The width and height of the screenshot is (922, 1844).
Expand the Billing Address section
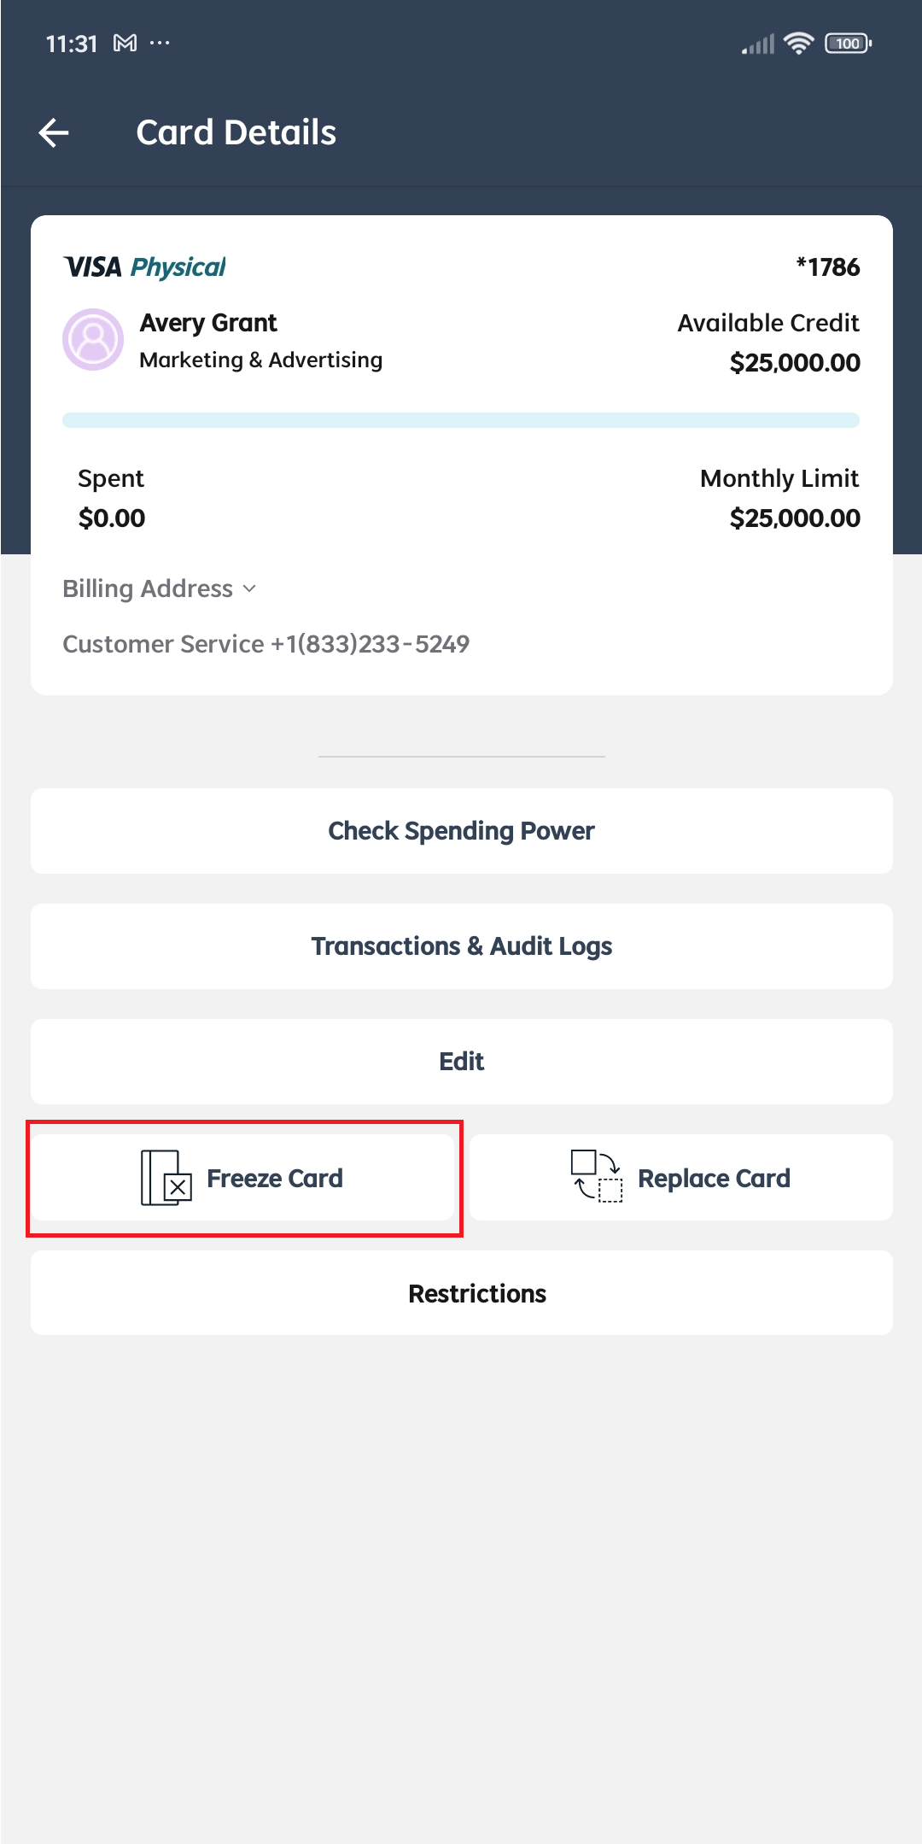(160, 588)
